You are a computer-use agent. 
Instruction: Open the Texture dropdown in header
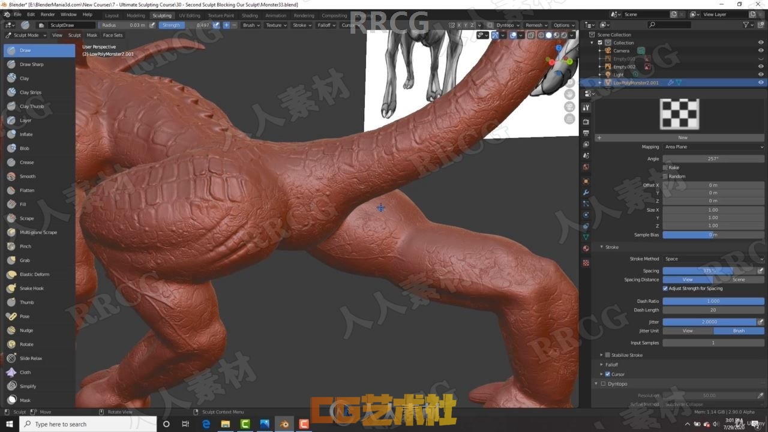click(x=276, y=25)
